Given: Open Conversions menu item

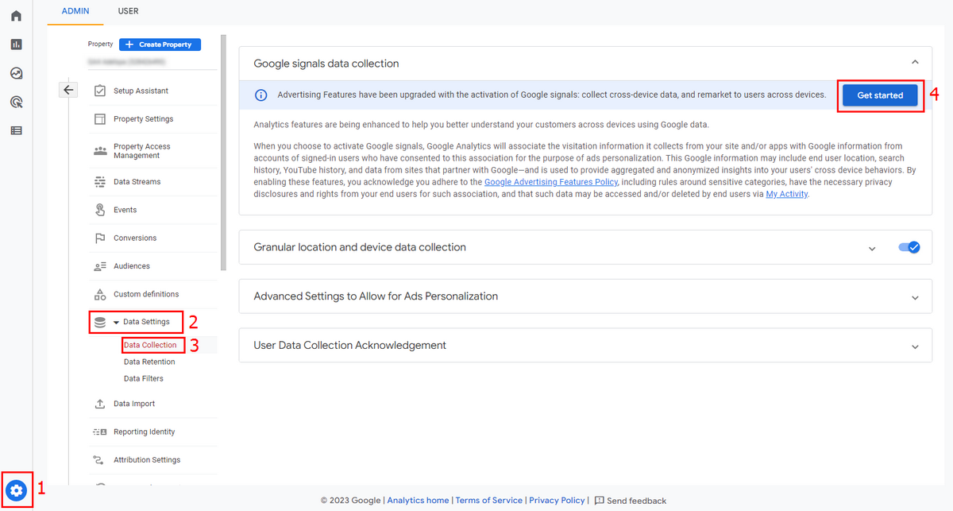Looking at the screenshot, I should [x=135, y=238].
